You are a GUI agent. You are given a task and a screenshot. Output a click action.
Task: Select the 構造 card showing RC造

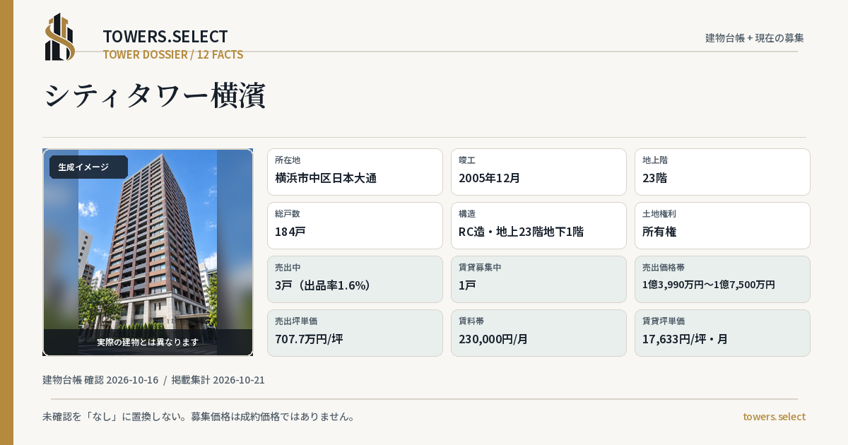(538, 225)
